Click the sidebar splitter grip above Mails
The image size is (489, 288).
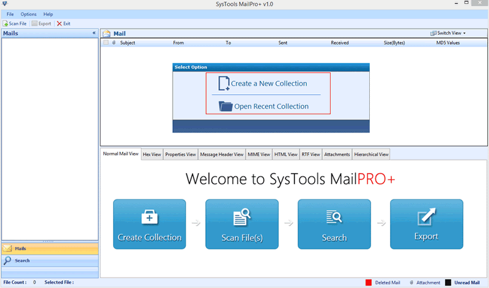(x=48, y=241)
